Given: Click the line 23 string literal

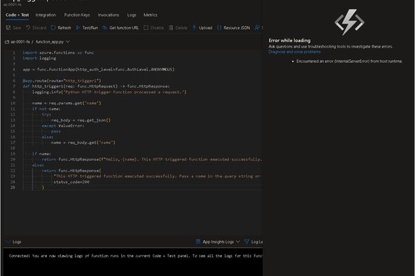Looking at the screenshot, I should (157, 176).
